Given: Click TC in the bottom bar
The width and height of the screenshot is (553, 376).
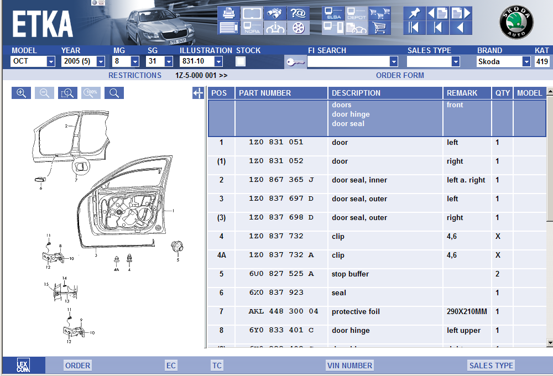Looking at the screenshot, I should (217, 365).
